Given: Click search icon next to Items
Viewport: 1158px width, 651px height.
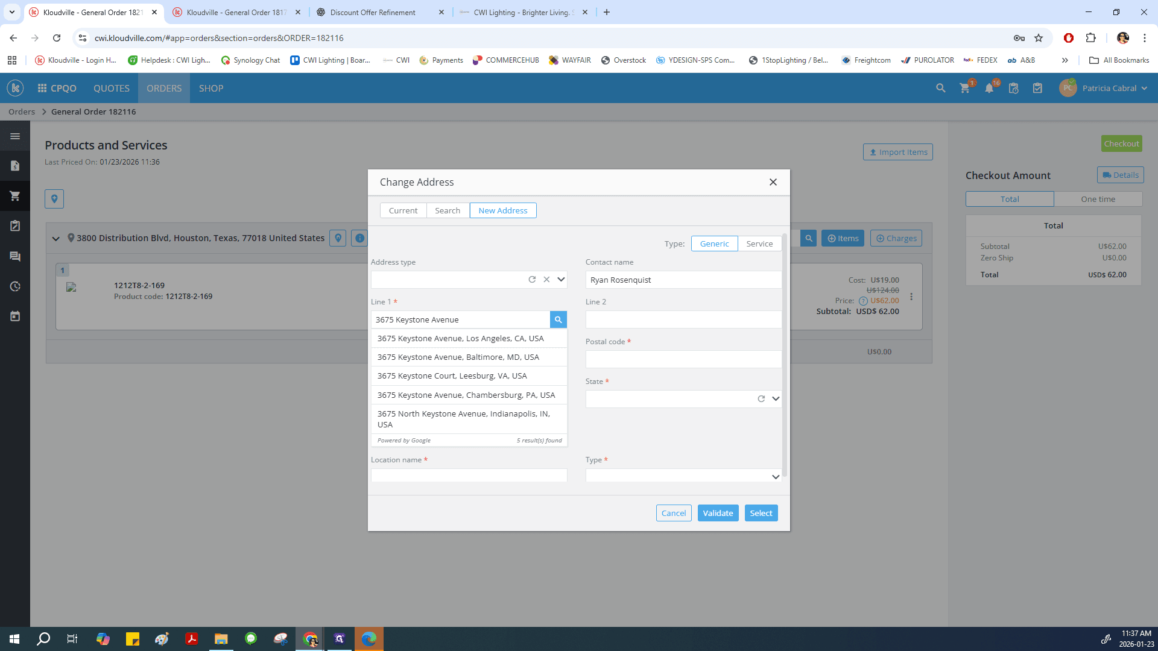Looking at the screenshot, I should (x=809, y=238).
